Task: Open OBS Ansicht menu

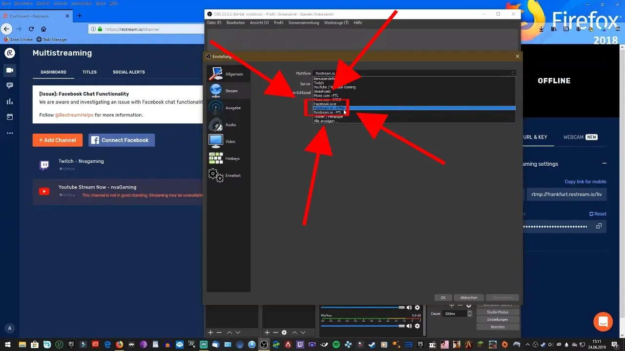Action: click(x=259, y=23)
